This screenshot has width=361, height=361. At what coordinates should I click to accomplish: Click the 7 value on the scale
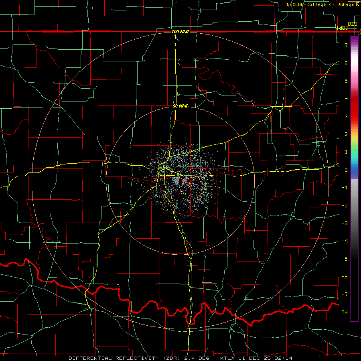[x=346, y=45]
